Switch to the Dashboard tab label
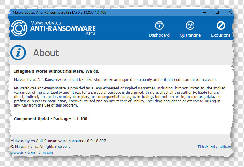The width and height of the screenshot is (244, 167). tap(159, 35)
